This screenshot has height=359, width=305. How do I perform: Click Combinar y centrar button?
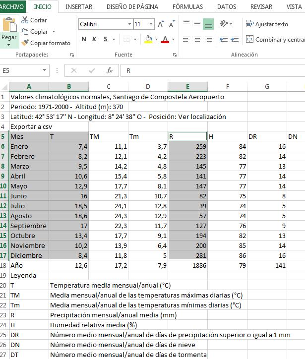point(275,39)
